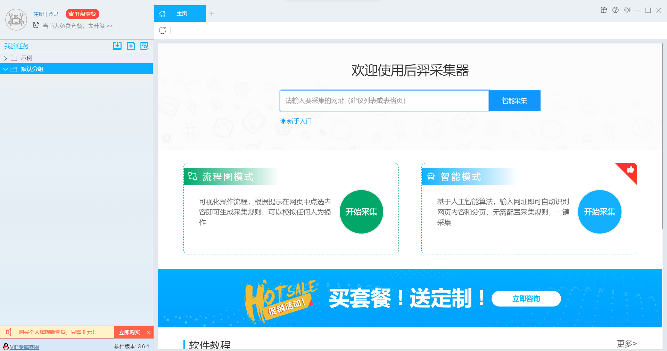This screenshot has height=351, width=667.
Task: Click the 我的任务 header text
Action: coord(16,46)
